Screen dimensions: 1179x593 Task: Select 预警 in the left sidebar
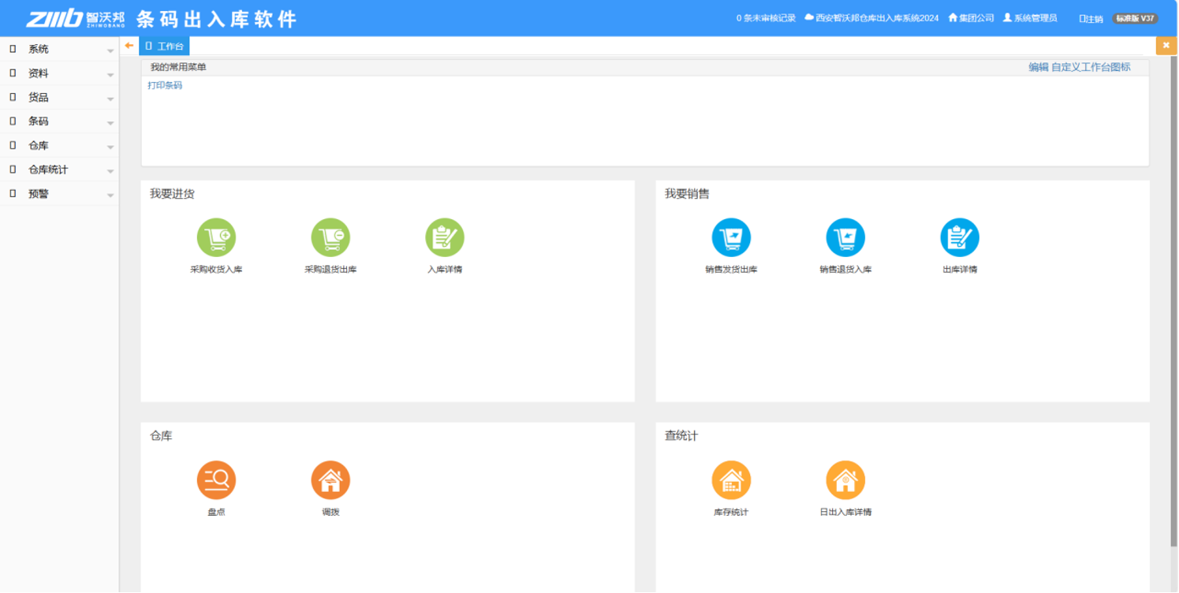[60, 194]
